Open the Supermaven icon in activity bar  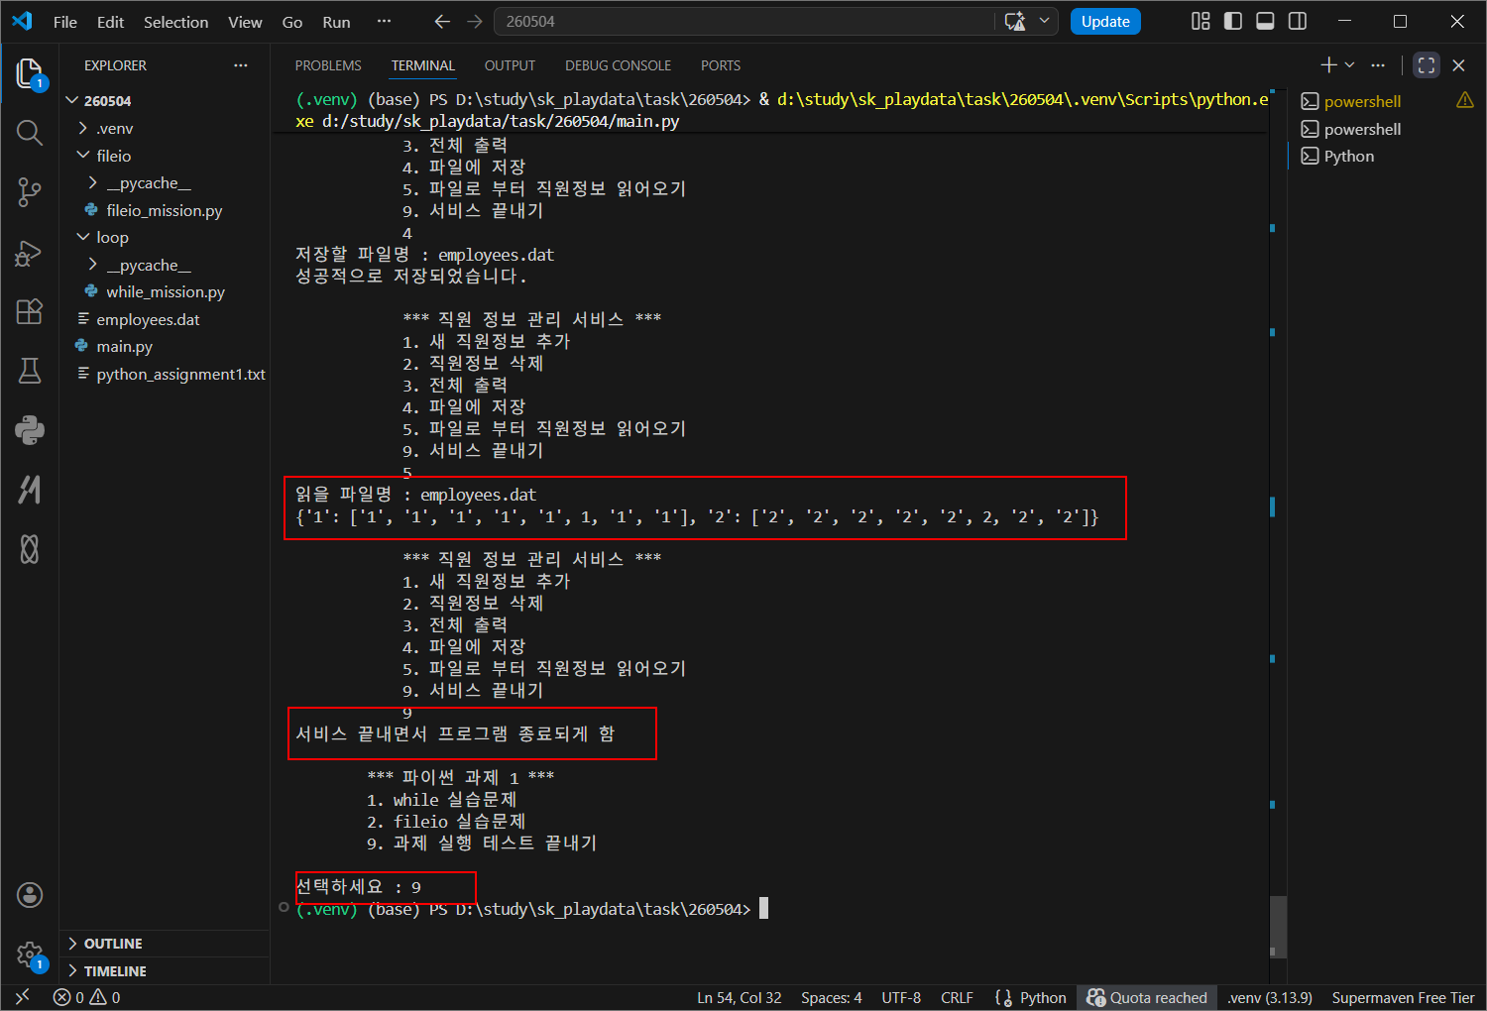(x=30, y=489)
